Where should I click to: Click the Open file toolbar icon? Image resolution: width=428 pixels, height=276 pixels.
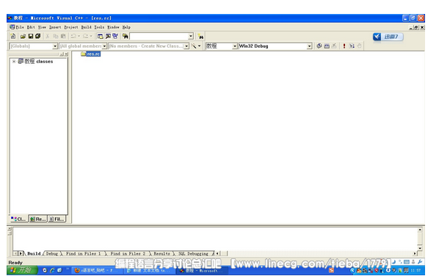tap(23, 36)
